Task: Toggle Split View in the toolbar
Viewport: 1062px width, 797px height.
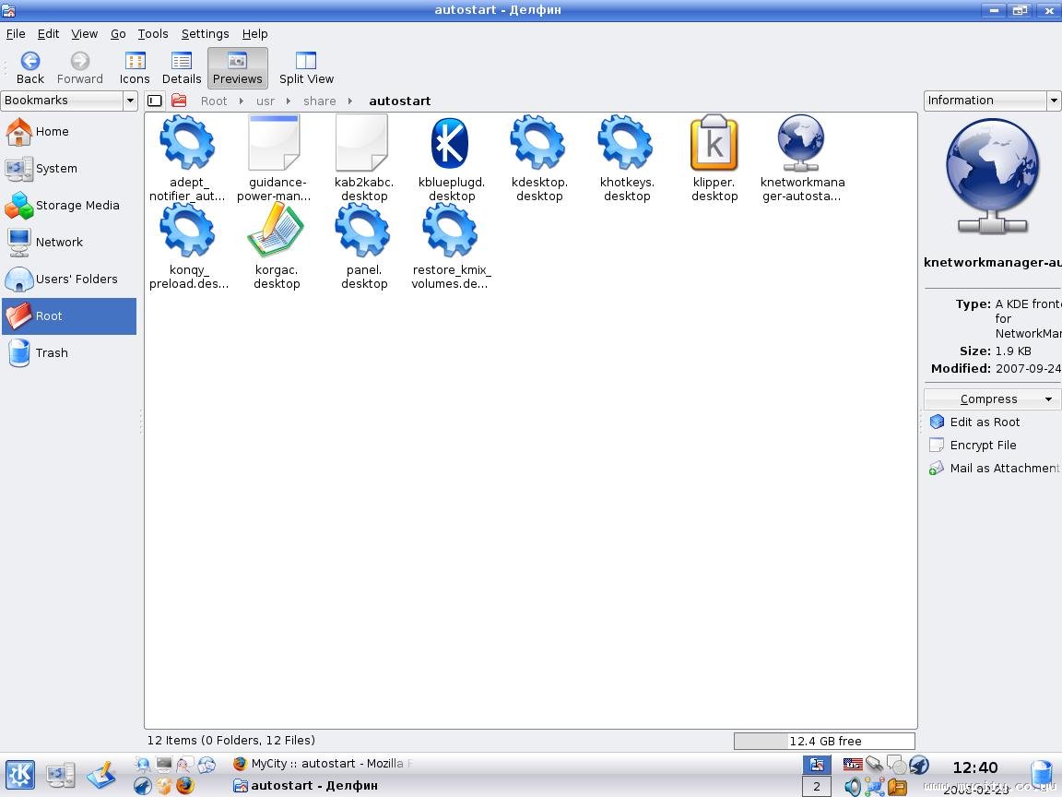Action: (306, 67)
